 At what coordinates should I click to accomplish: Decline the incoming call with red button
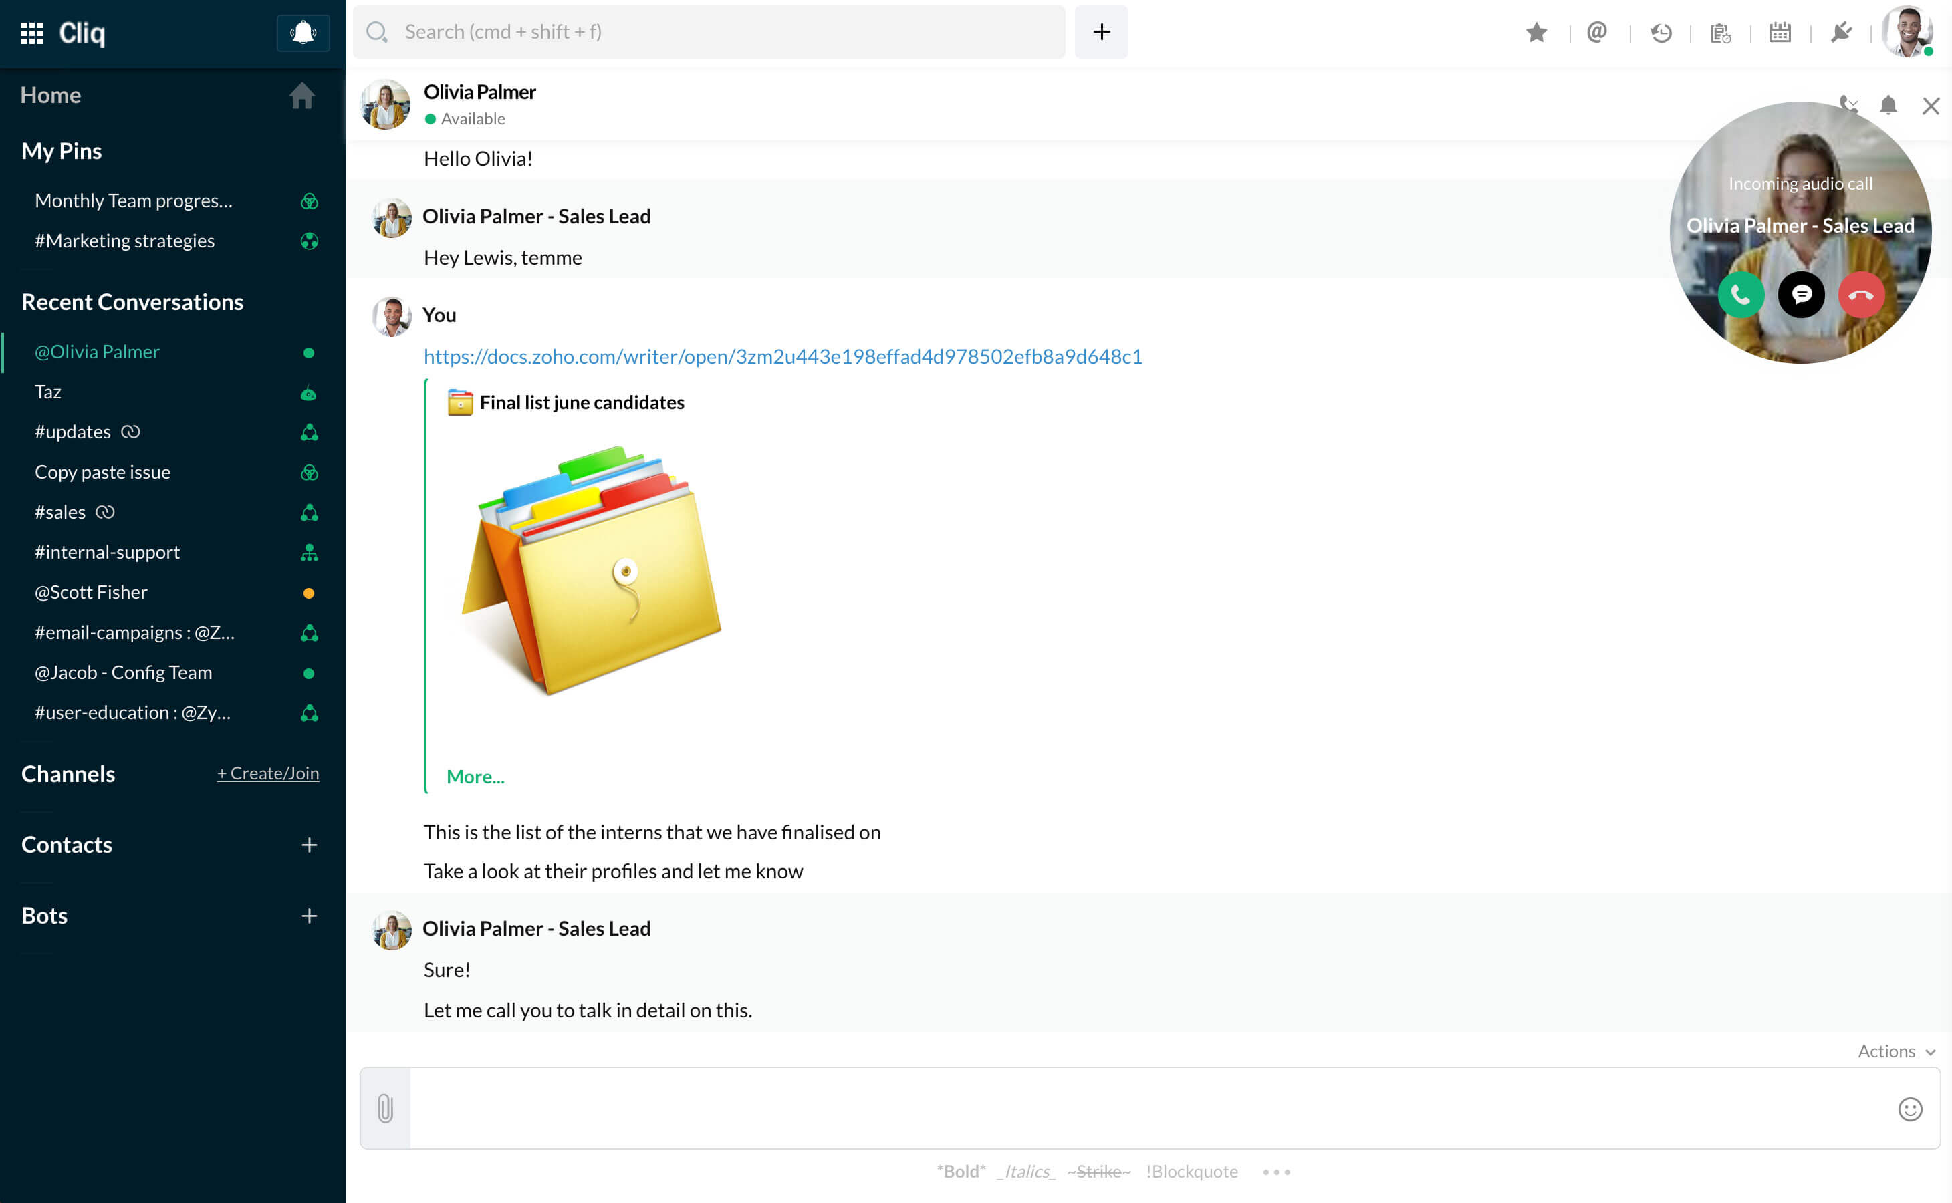1860,295
